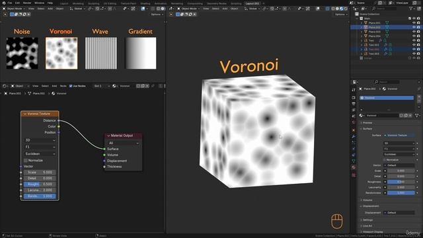This screenshot has height=238, width=423.
Task: Open the All target dropdown in Material Output
Action: 124,143
